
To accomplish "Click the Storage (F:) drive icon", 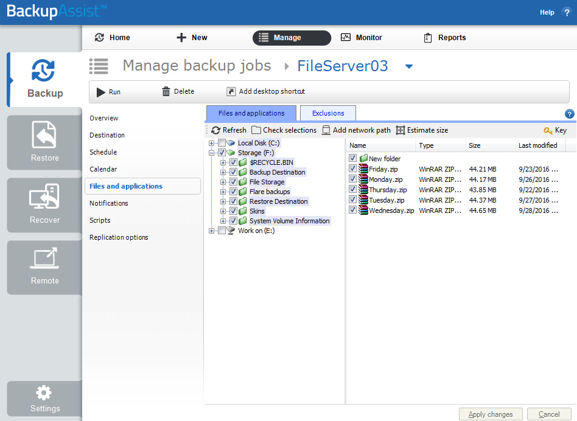I will (x=231, y=153).
